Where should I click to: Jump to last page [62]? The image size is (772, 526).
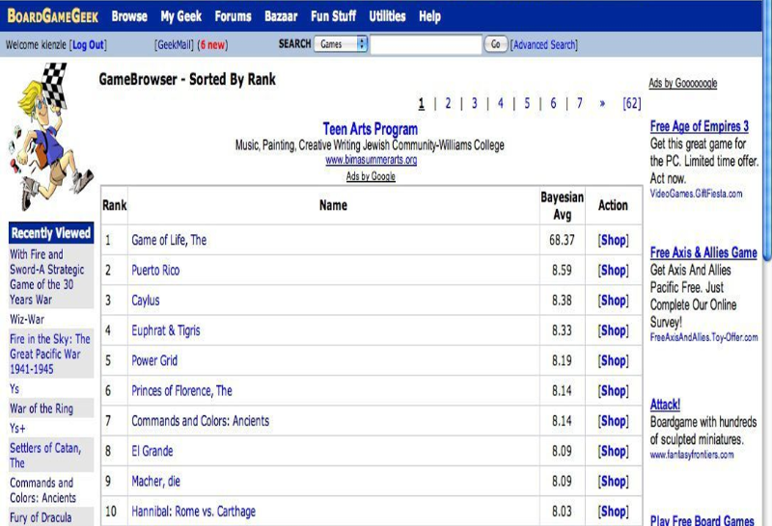tap(632, 103)
